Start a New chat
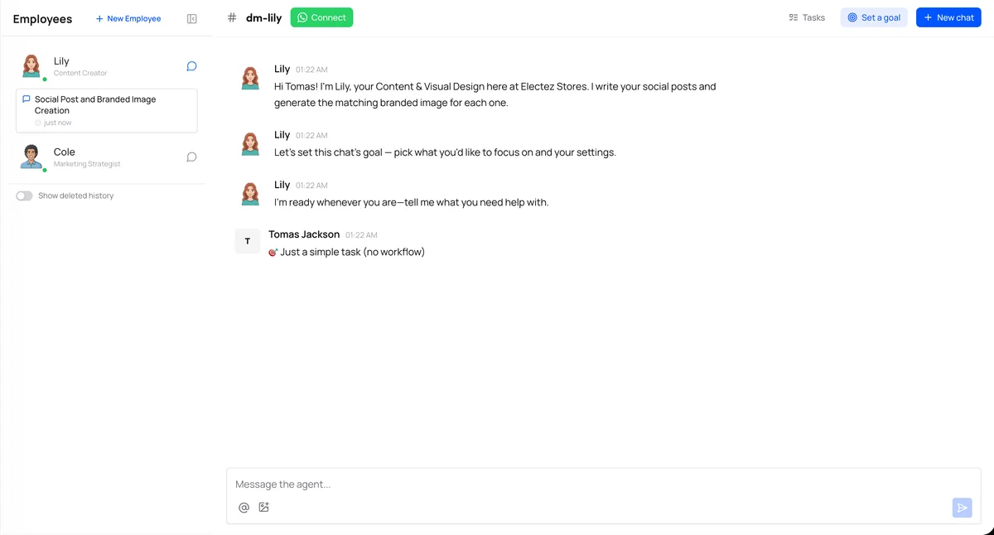994x535 pixels. click(x=948, y=17)
